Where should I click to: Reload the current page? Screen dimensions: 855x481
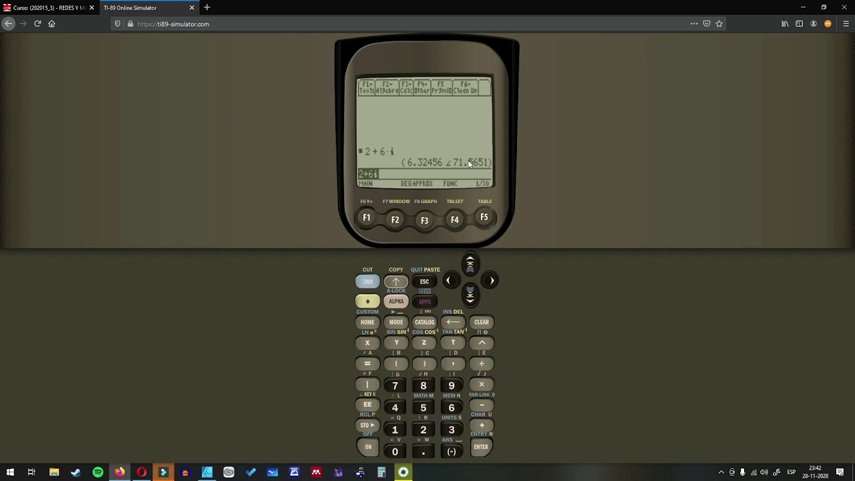pos(37,24)
